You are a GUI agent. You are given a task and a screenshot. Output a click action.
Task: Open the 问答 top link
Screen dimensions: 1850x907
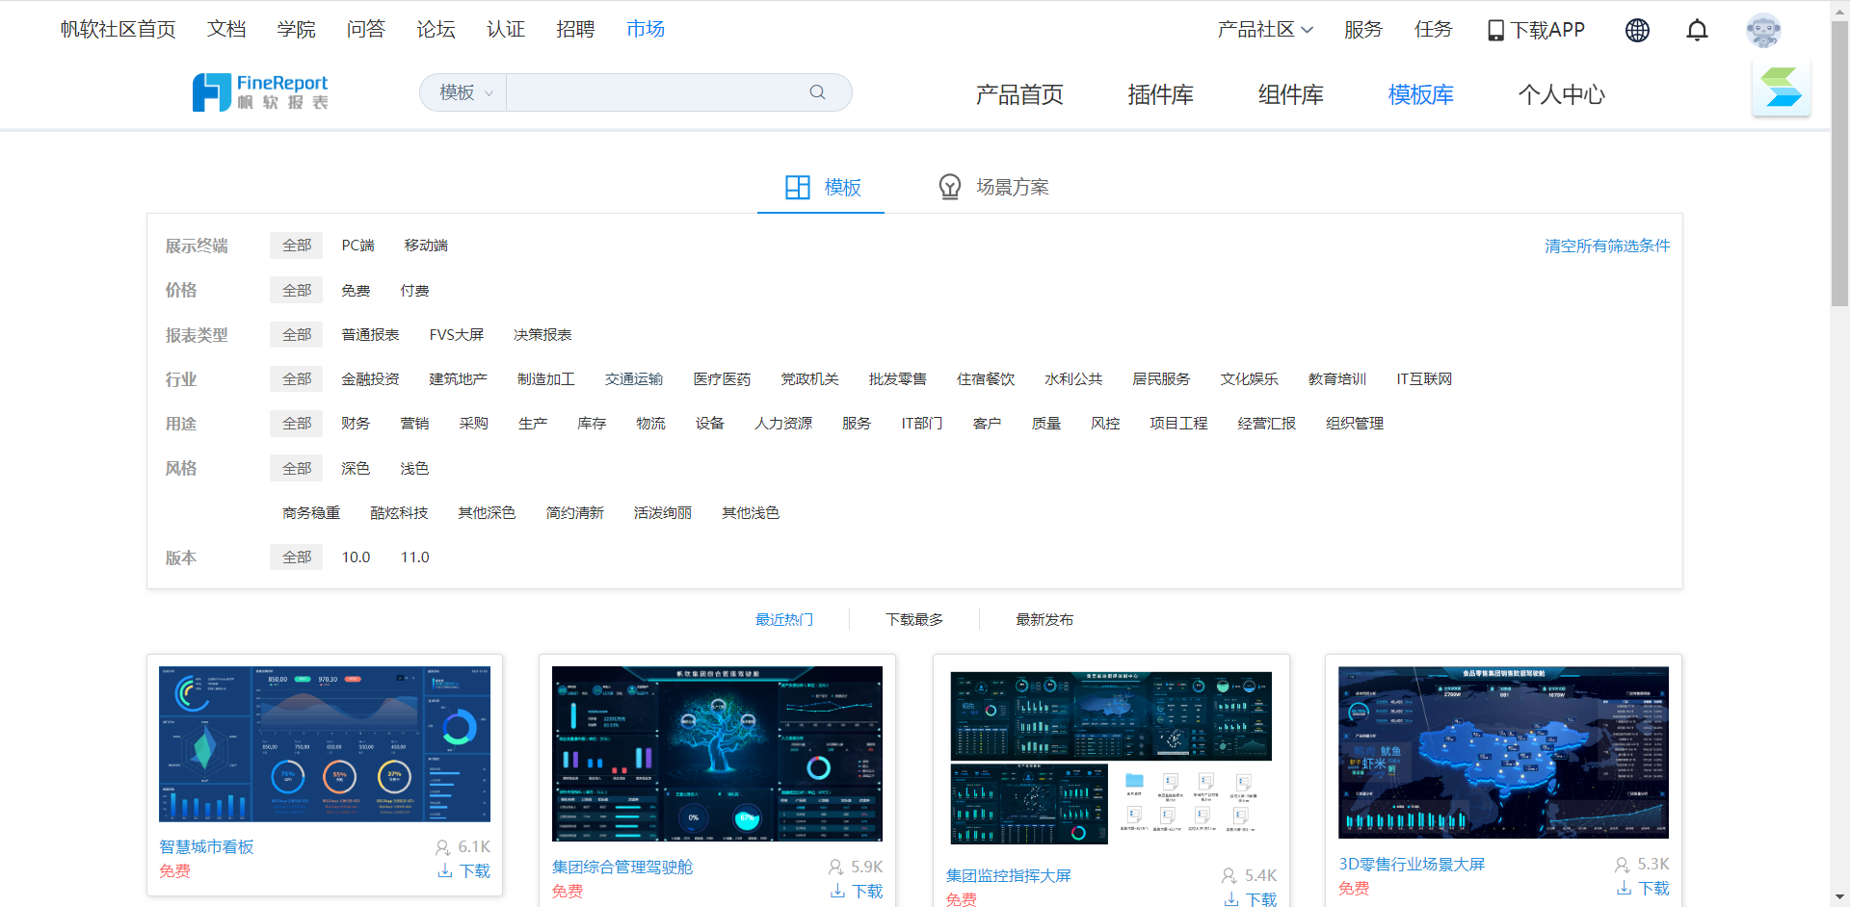click(365, 29)
